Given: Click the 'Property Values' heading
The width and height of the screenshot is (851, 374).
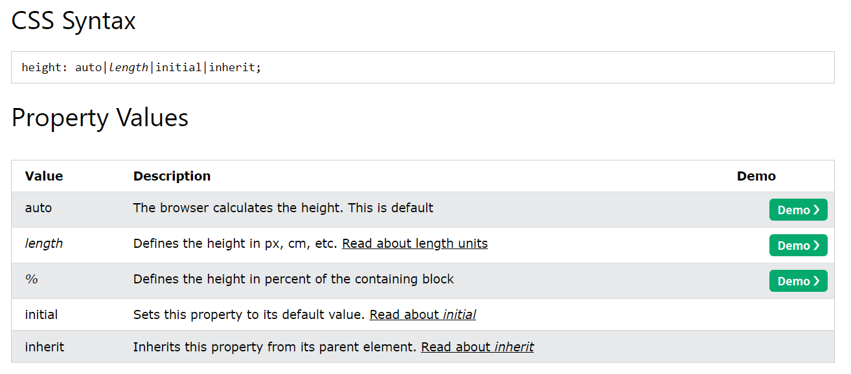Looking at the screenshot, I should (x=100, y=118).
